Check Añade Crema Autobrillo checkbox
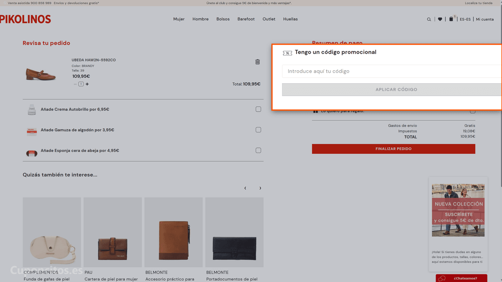 tap(258, 109)
